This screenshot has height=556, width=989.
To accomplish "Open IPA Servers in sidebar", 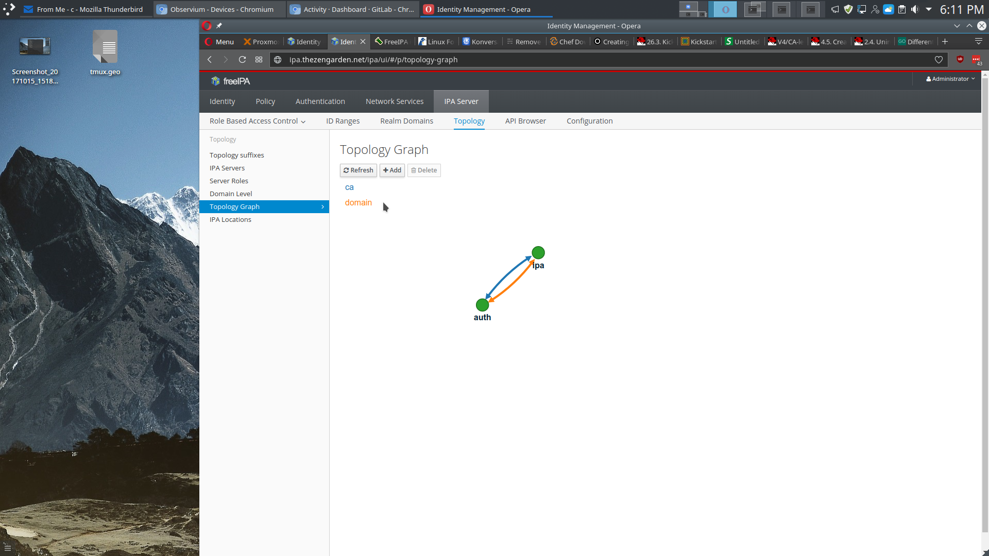I will [x=227, y=168].
